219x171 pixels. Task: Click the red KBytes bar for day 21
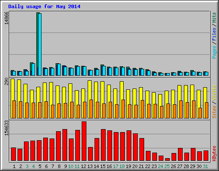pyautogui.click(x=142, y=150)
